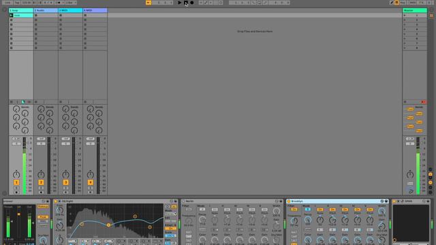Click the tempo field showing 120.00

(x=26, y=3)
